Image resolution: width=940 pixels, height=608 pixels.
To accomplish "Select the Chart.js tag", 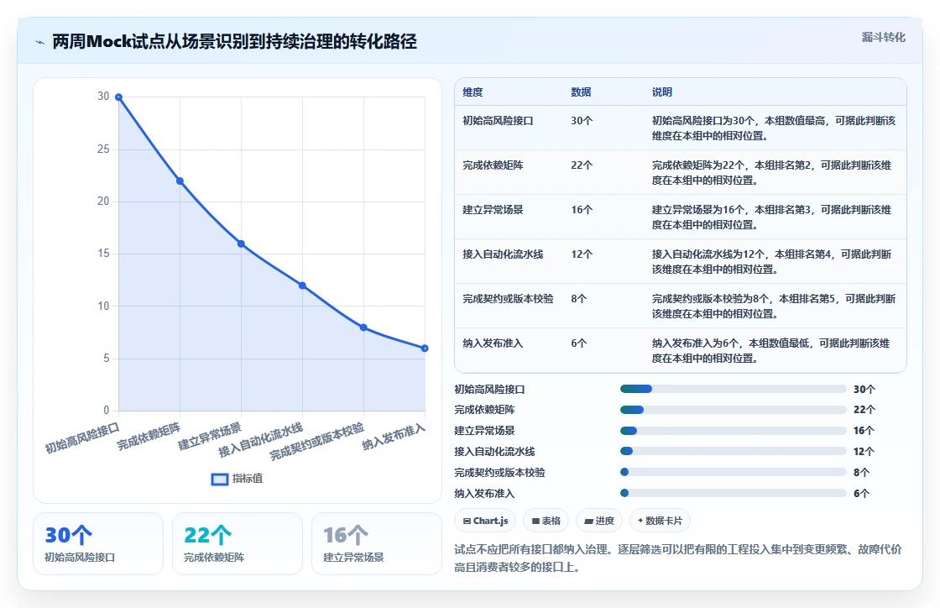I will coord(486,521).
